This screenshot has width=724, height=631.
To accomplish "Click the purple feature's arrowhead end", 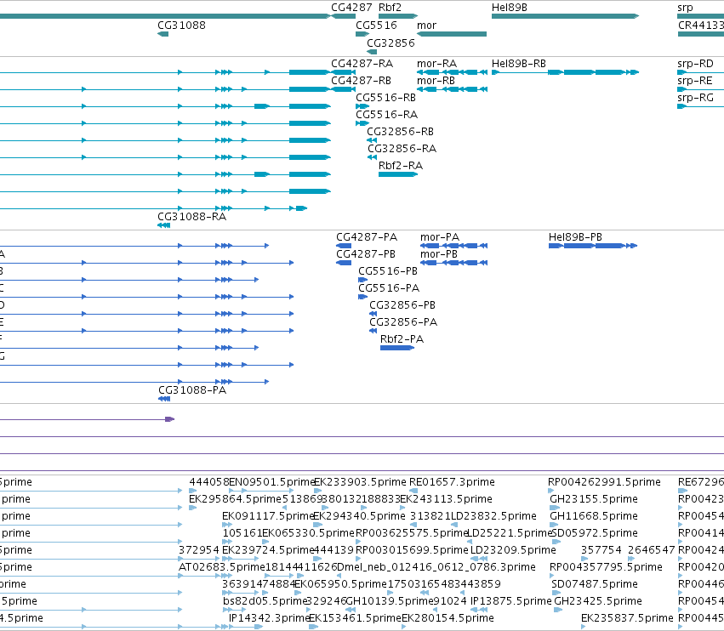I will tap(170, 419).
